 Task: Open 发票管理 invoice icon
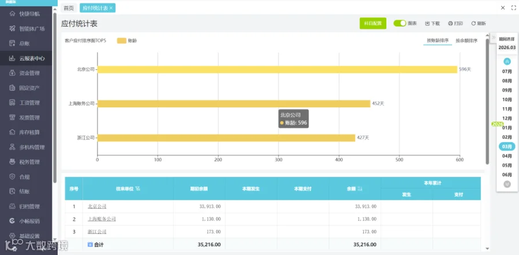pos(12,117)
